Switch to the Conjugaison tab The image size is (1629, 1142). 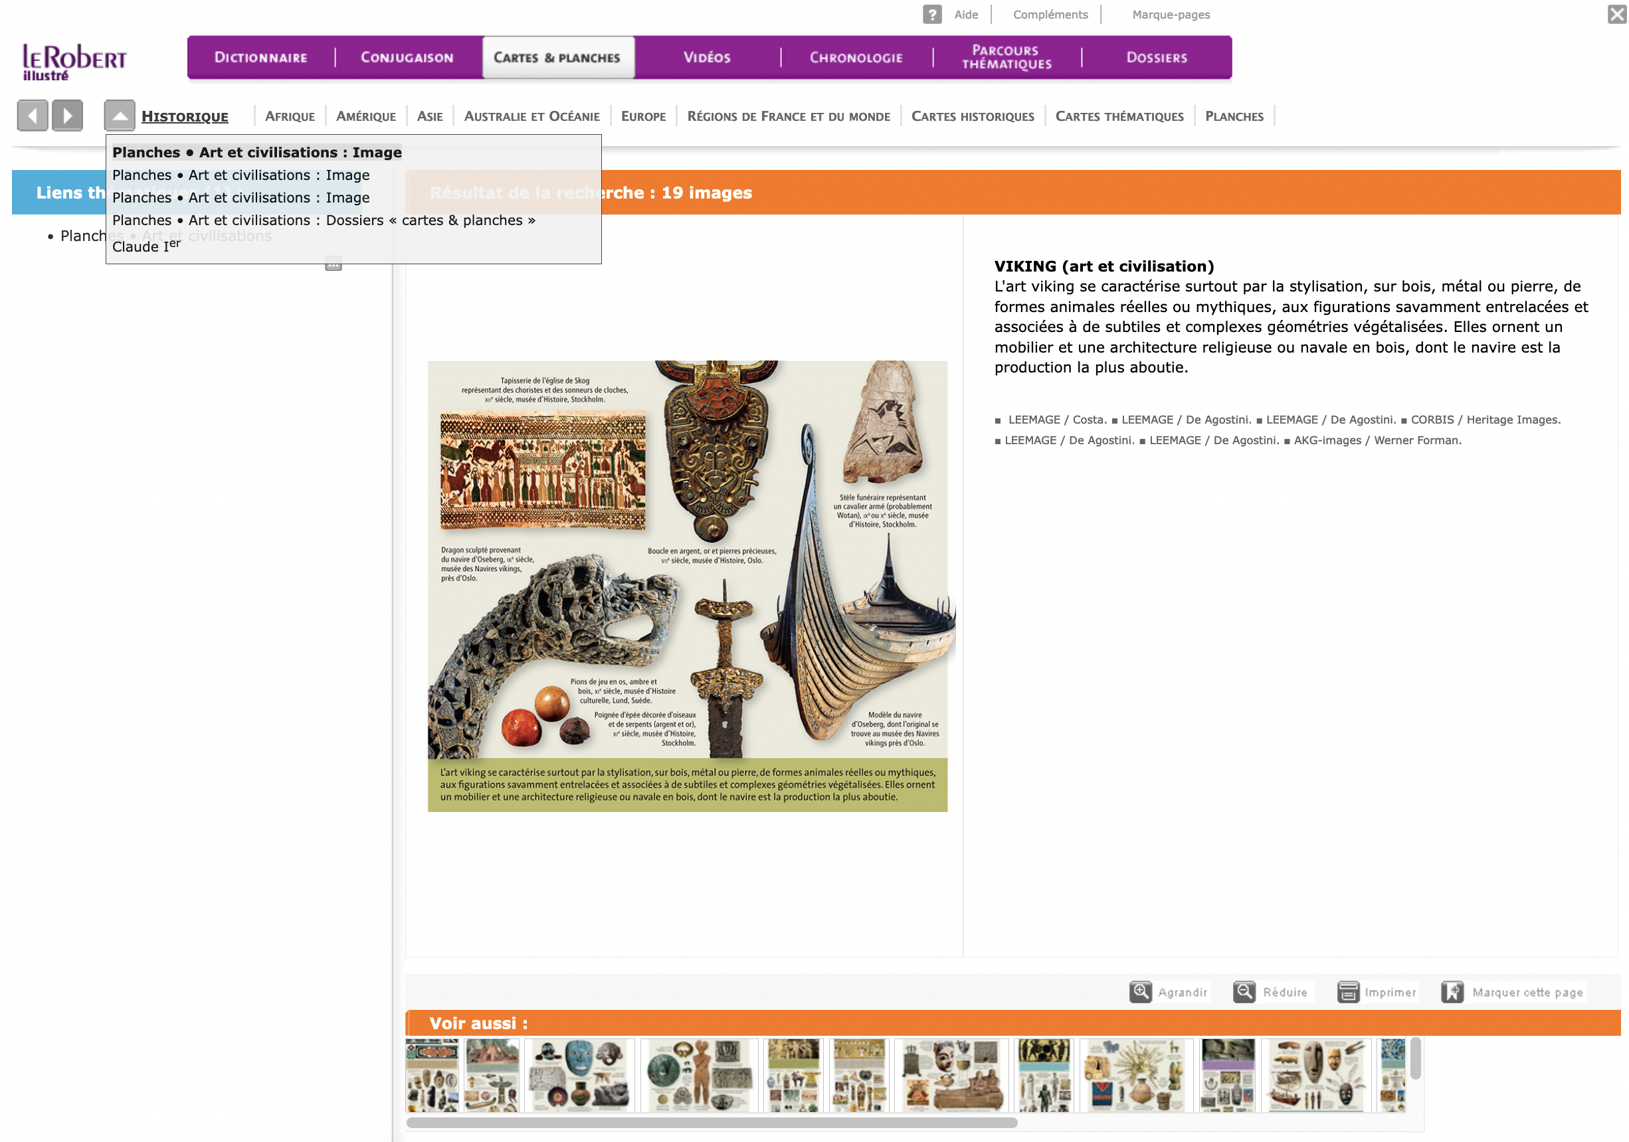pyautogui.click(x=407, y=57)
